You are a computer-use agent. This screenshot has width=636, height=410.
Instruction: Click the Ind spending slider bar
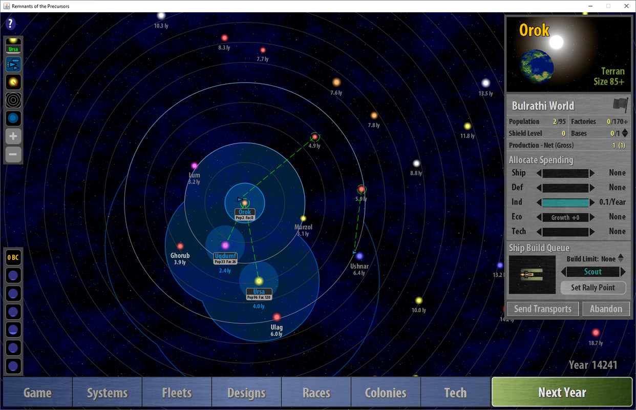point(565,202)
